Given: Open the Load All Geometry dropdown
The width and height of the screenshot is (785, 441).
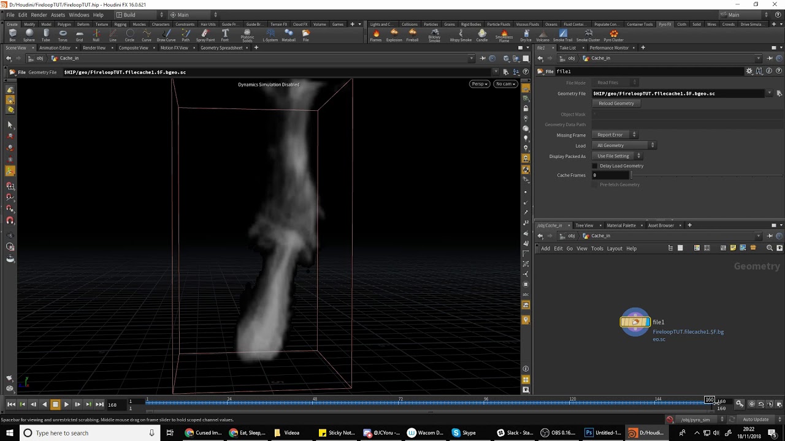Looking at the screenshot, I should pyautogui.click(x=624, y=145).
